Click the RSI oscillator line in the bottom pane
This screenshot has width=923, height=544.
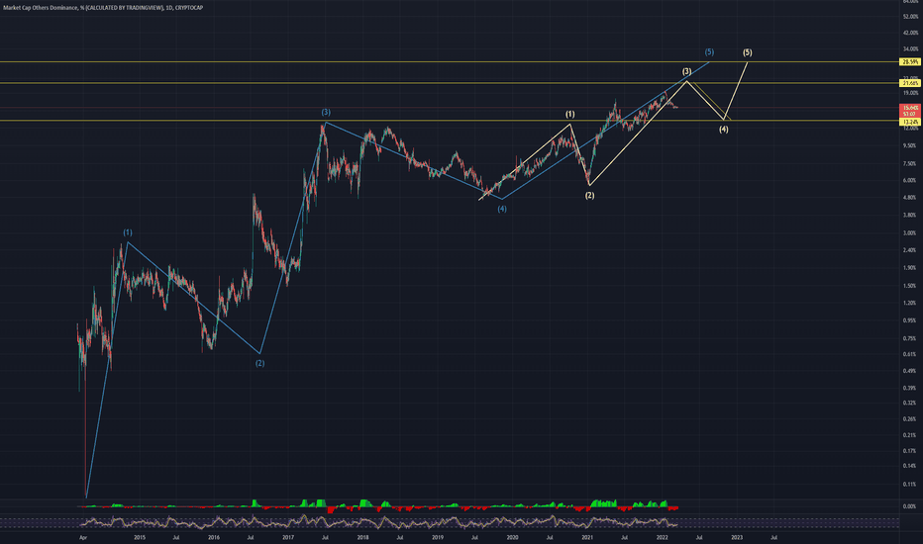[378, 521]
